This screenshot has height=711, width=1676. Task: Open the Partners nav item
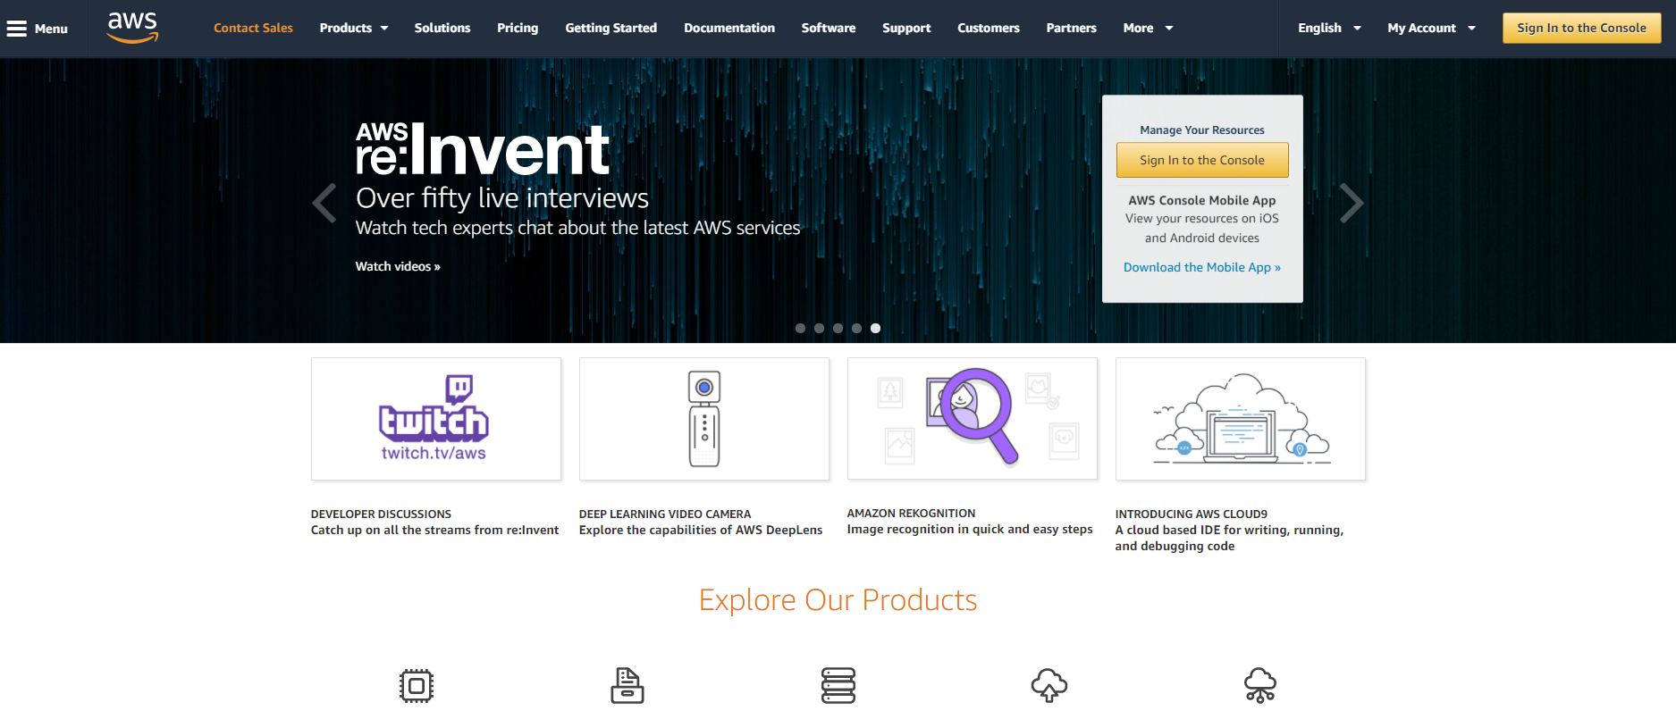point(1072,28)
